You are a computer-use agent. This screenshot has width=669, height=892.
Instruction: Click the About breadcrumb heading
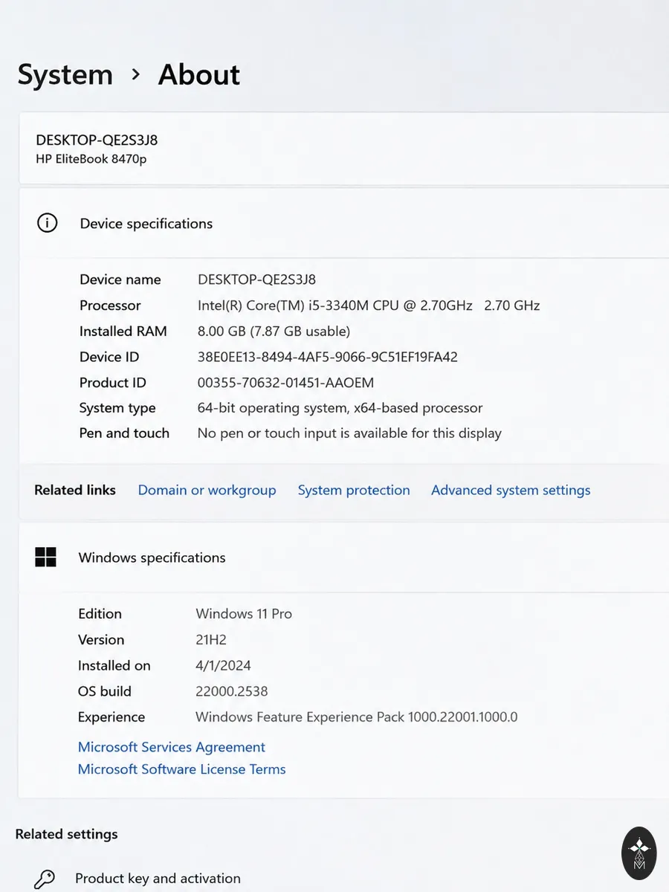tap(199, 74)
